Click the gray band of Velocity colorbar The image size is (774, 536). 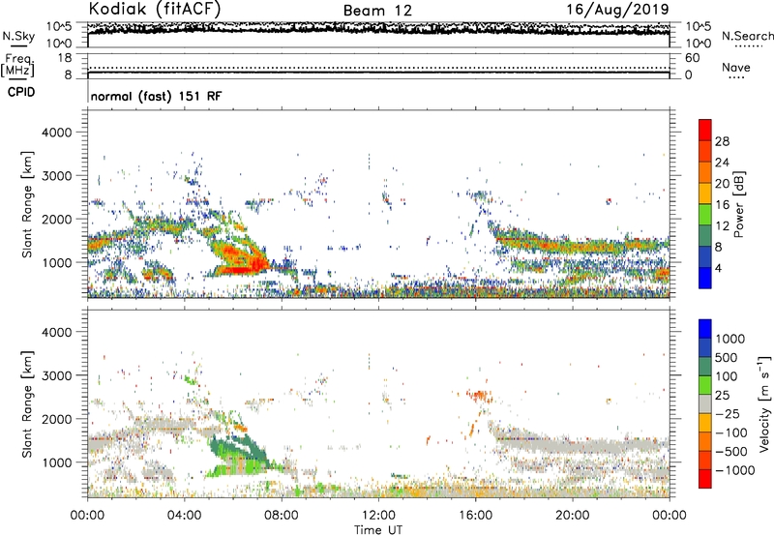[x=705, y=403]
